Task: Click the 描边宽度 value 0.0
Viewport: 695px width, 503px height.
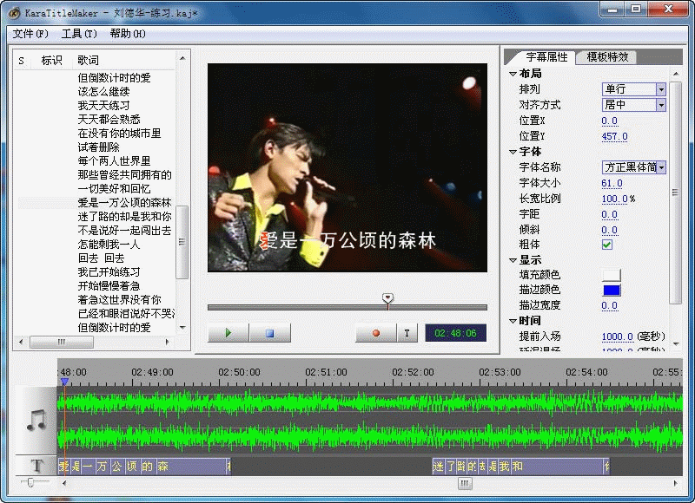Action: click(610, 305)
